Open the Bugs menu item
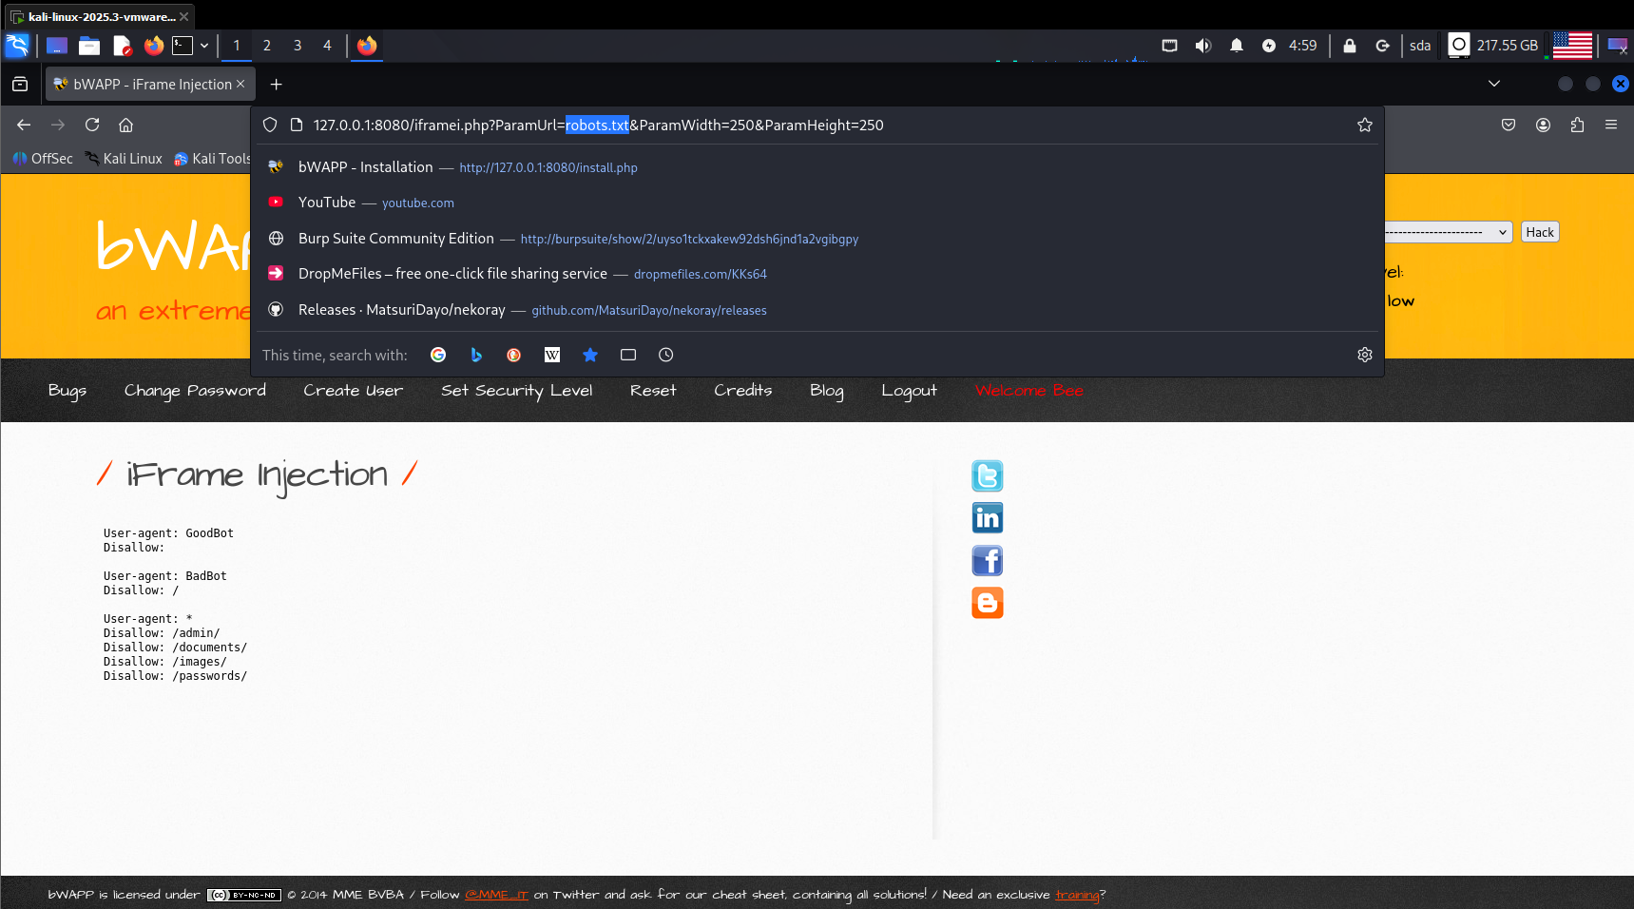 pyautogui.click(x=67, y=391)
